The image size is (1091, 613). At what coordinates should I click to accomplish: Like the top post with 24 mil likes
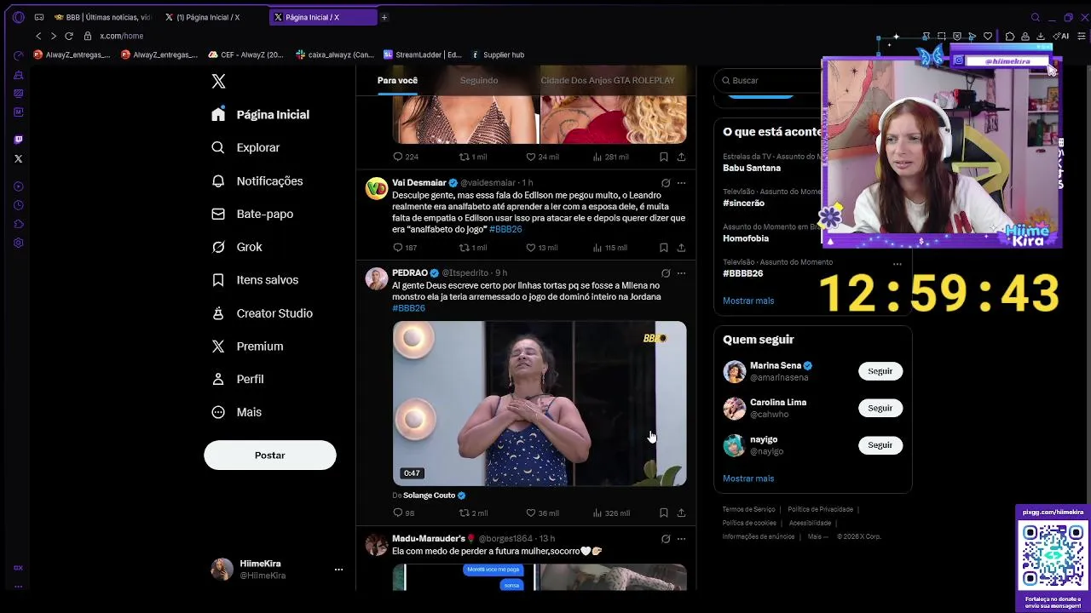click(542, 157)
